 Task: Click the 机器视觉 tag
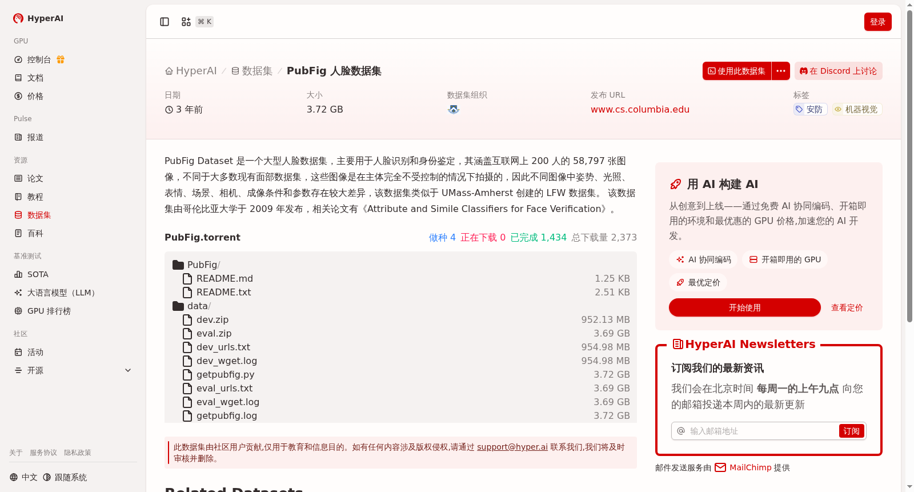(x=856, y=109)
